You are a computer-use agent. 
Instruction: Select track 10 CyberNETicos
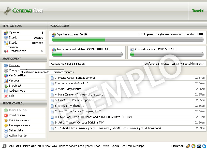(x=127, y=128)
